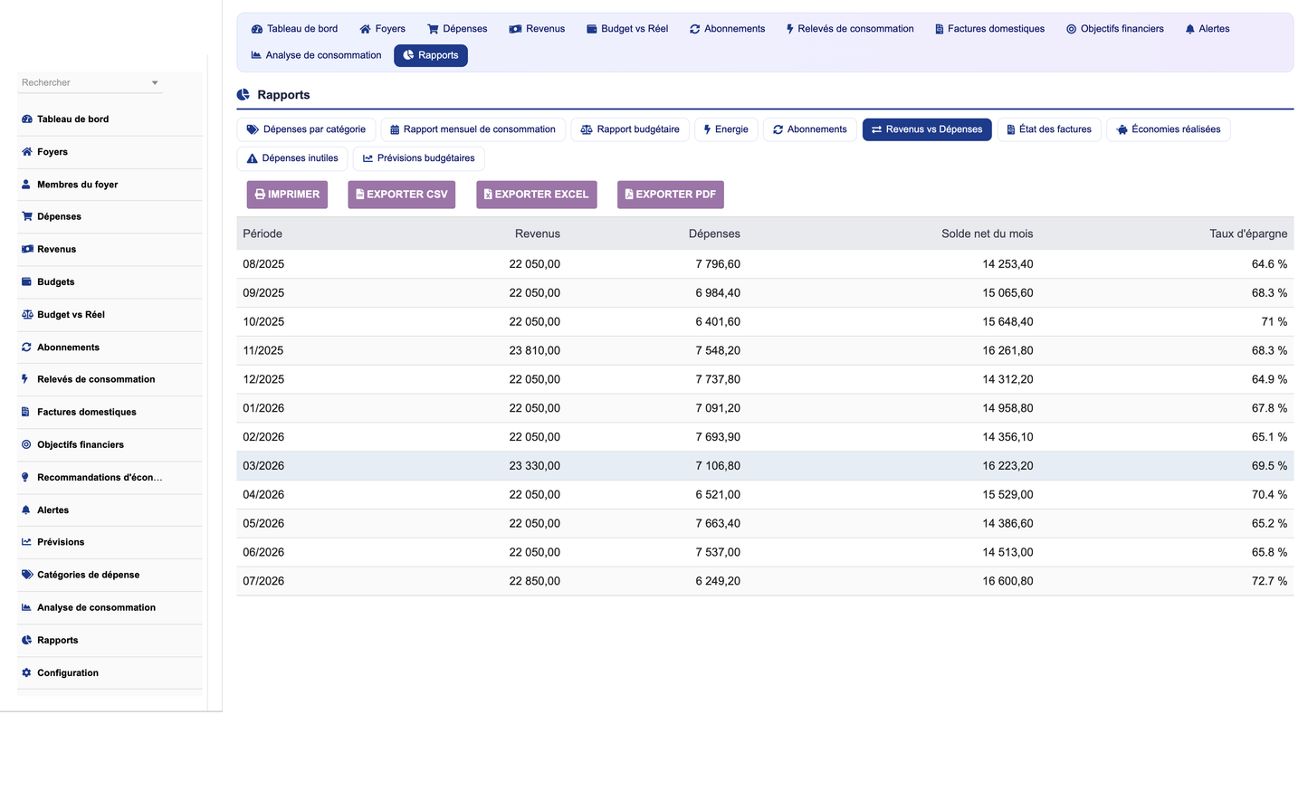Switch to top Foyers tab
This screenshot has width=1308, height=810.
coord(382,29)
